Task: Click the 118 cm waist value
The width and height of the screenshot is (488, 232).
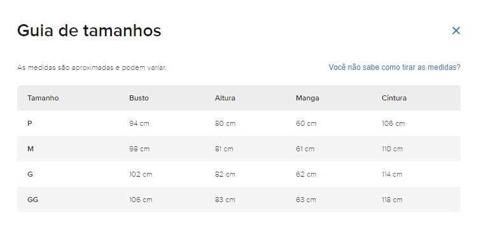Action: (x=392, y=200)
